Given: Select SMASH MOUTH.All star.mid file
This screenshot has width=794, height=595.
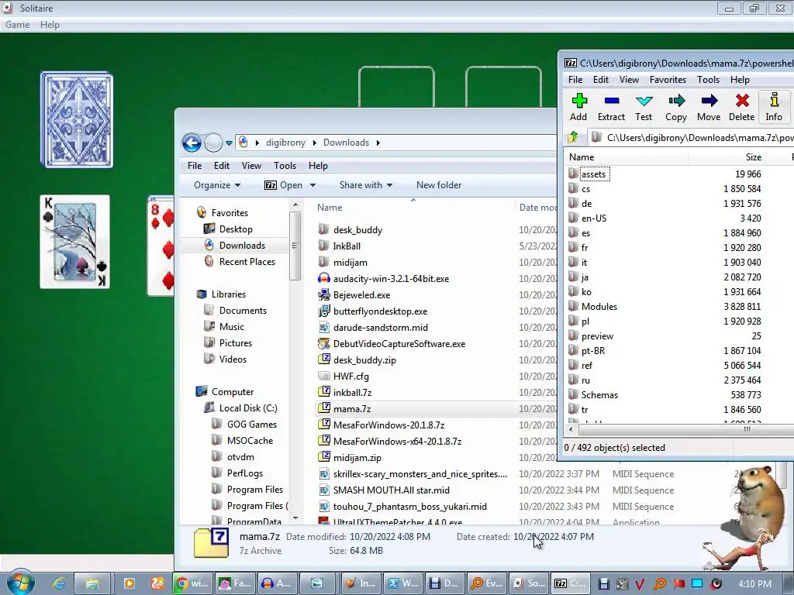Looking at the screenshot, I should 391,490.
